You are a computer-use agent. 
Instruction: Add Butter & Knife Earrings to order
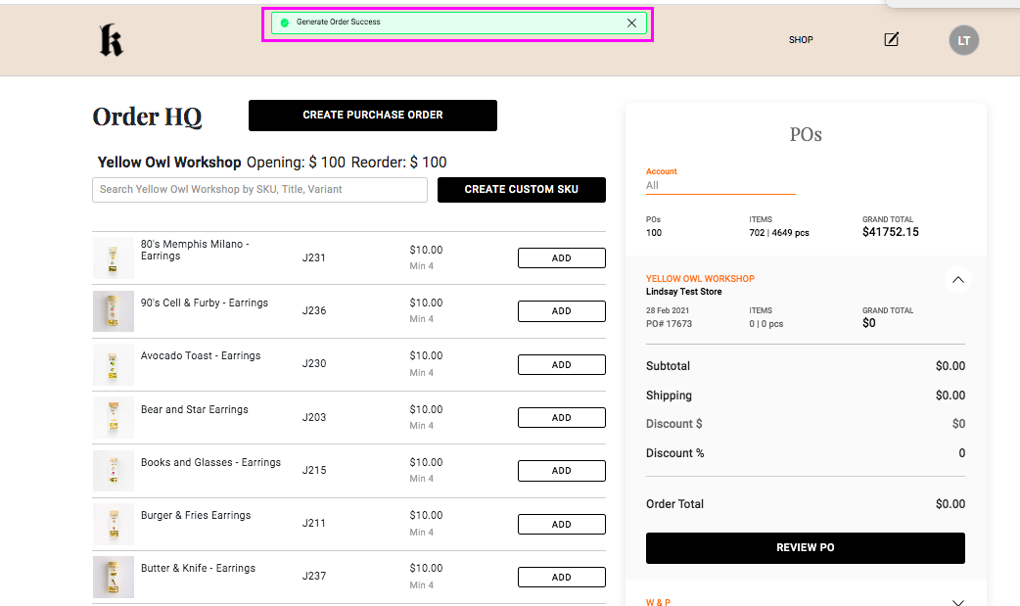[x=561, y=577]
